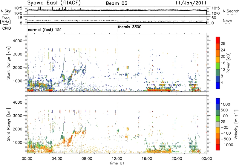The height and width of the screenshot is (165, 239).
Task: Select the Freq. [MHz] axis label
Action: click(5, 20)
